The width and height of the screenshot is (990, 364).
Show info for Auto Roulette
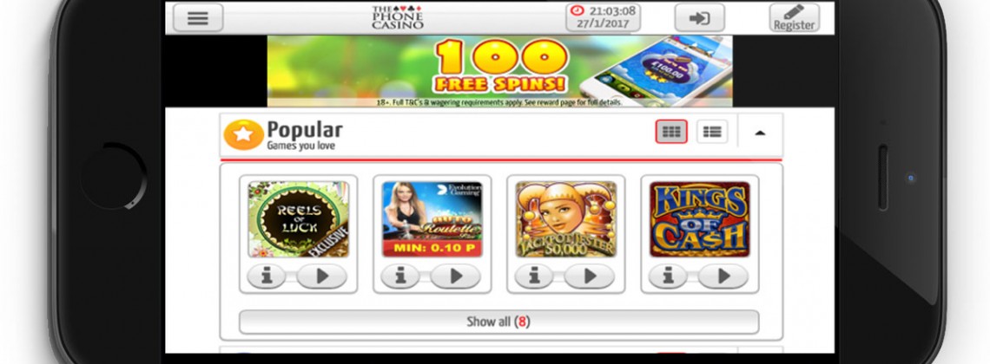[399, 276]
